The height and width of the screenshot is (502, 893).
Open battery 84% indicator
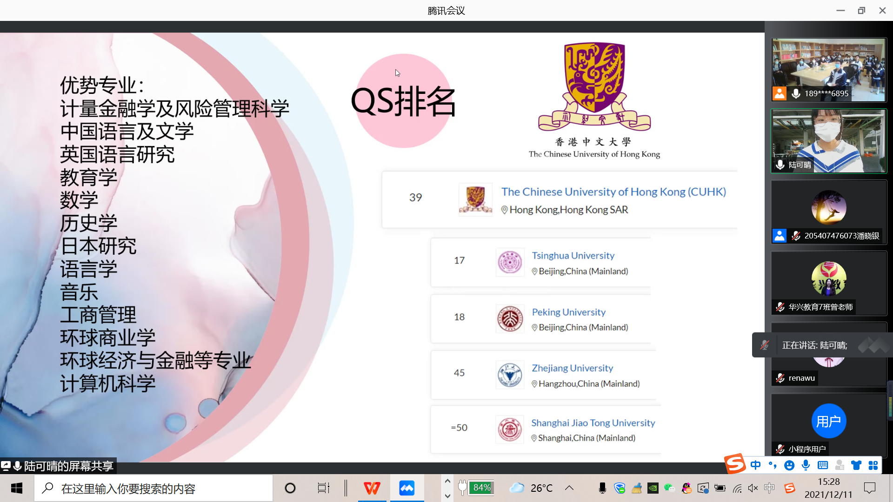[x=476, y=488]
